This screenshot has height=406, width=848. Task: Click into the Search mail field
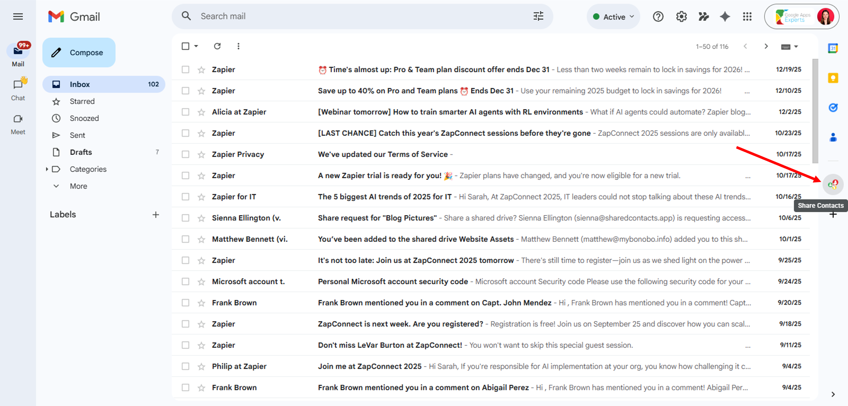click(x=360, y=17)
